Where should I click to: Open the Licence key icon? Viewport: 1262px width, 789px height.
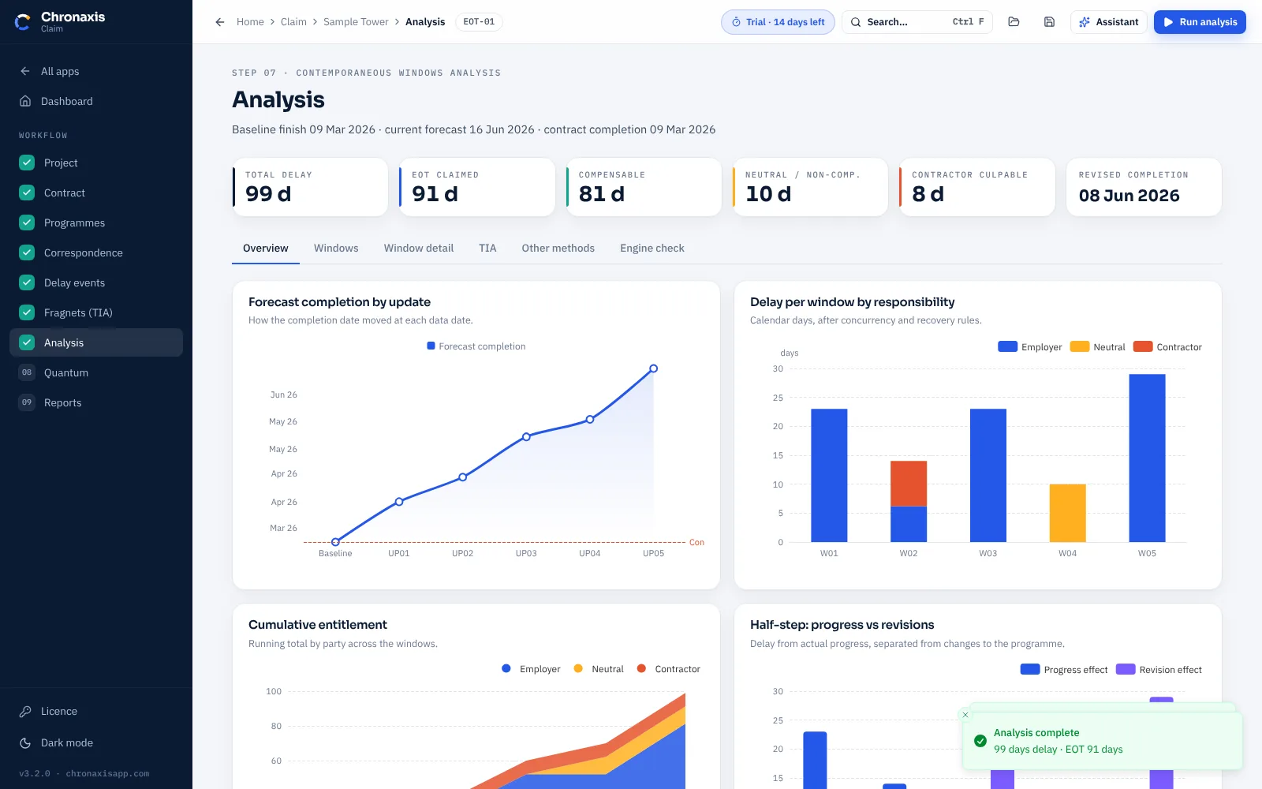(x=25, y=712)
